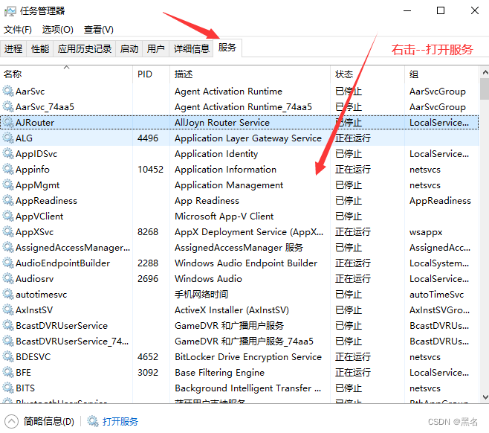The height and width of the screenshot is (433, 489).
Task: Click the gear icon next to AarSvc_74aa5
Action: coord(8,107)
